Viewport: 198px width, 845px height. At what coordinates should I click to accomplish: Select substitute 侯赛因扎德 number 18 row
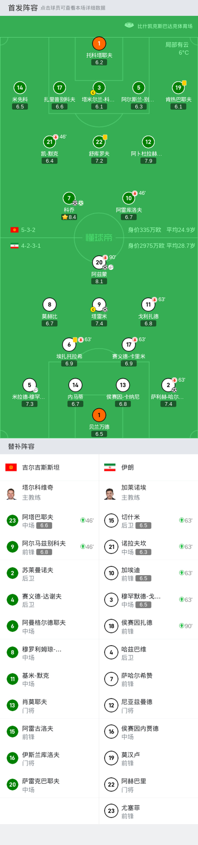pyautogui.click(x=148, y=626)
